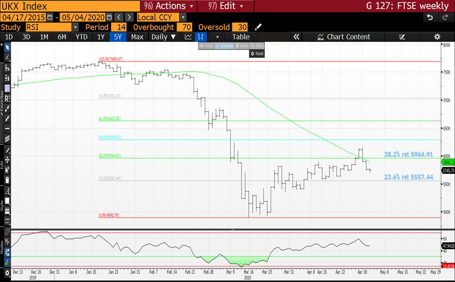455x282 pixels.
Task: Select the parallel channel tool
Action: [7, 139]
